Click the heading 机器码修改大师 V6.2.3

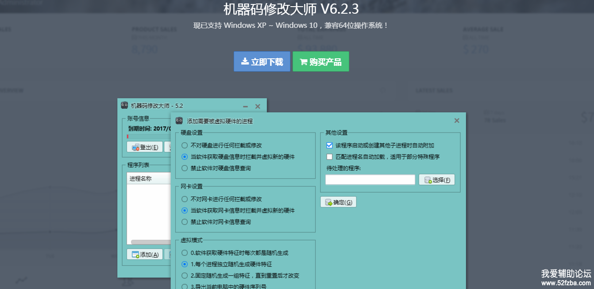click(291, 9)
